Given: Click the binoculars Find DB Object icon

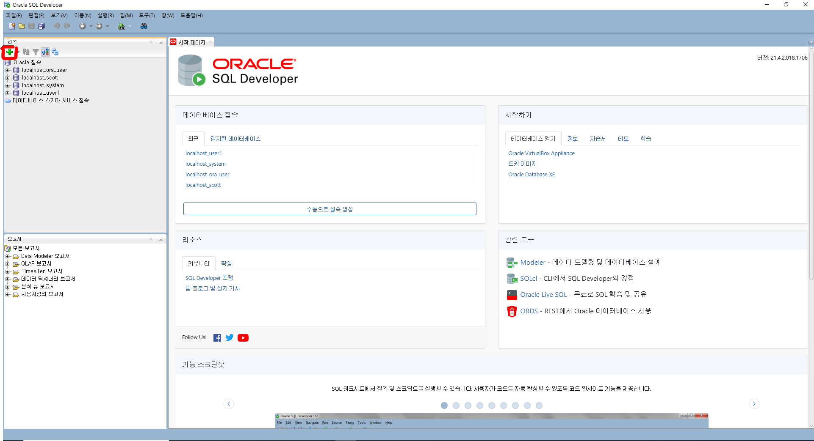Looking at the screenshot, I should [x=144, y=26].
